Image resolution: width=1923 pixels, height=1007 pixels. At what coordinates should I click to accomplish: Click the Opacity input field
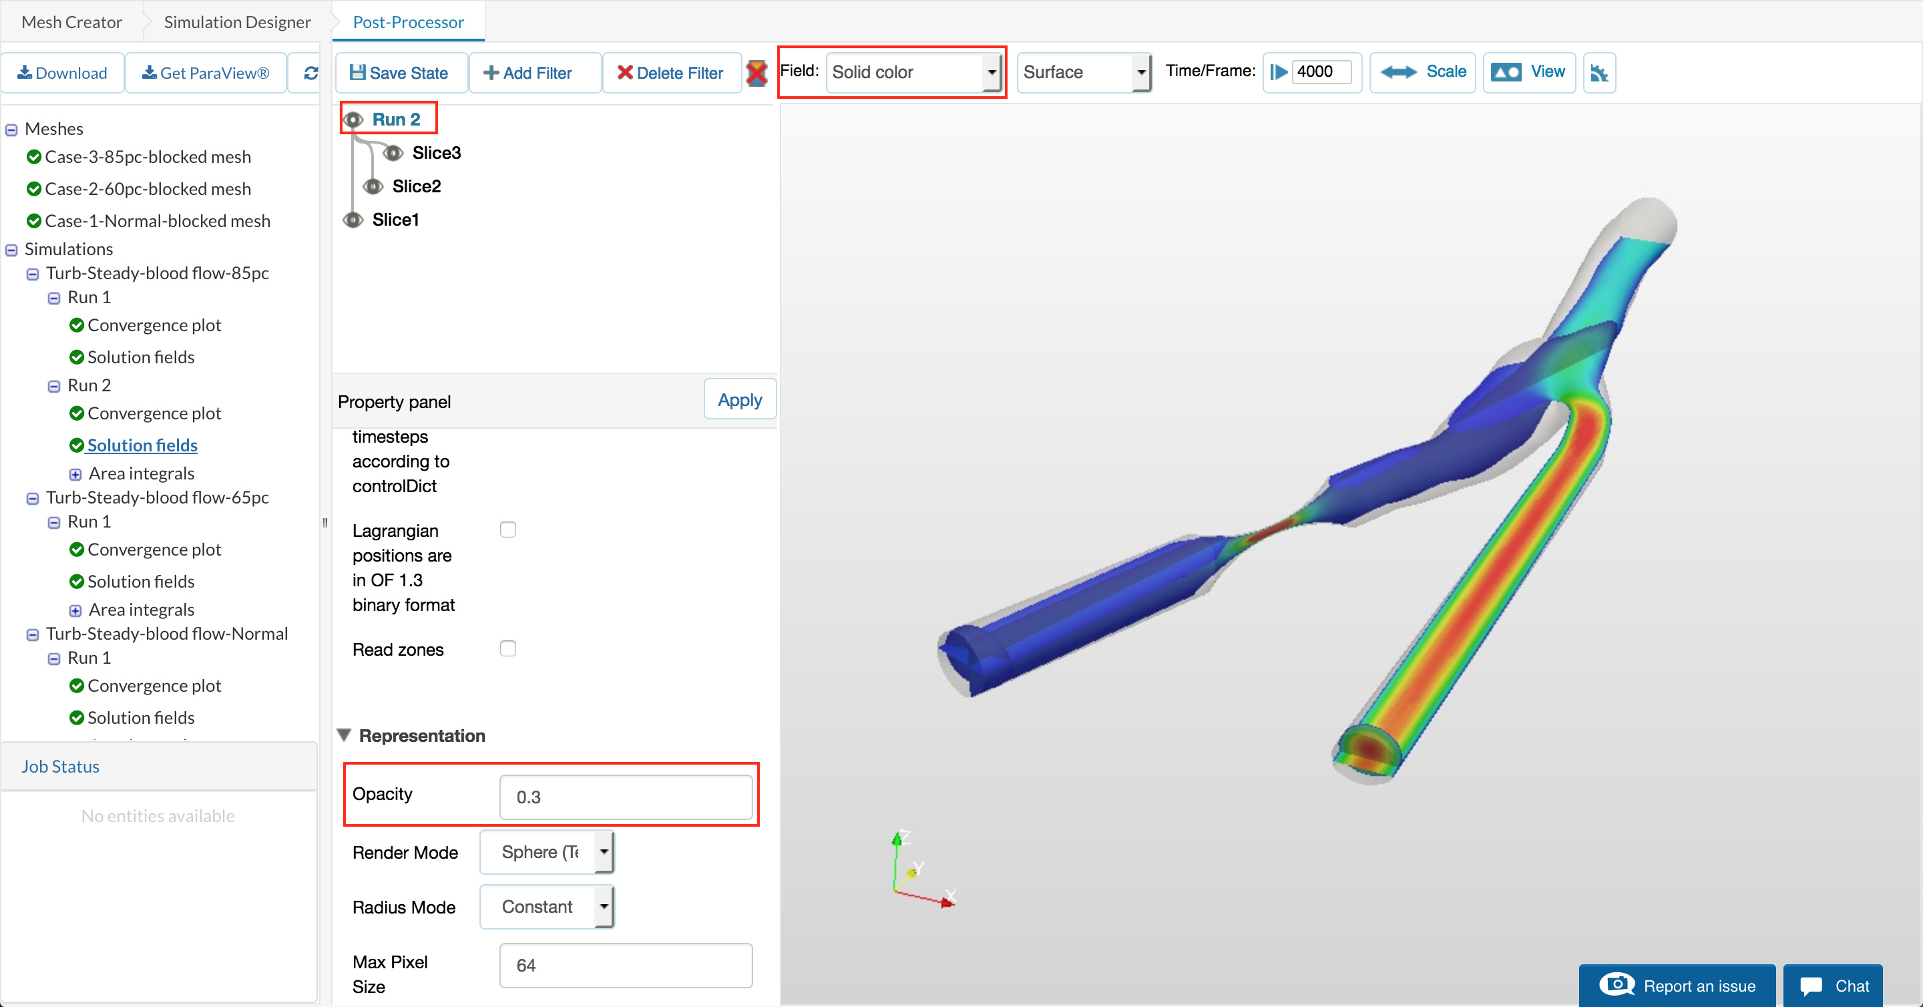625,797
